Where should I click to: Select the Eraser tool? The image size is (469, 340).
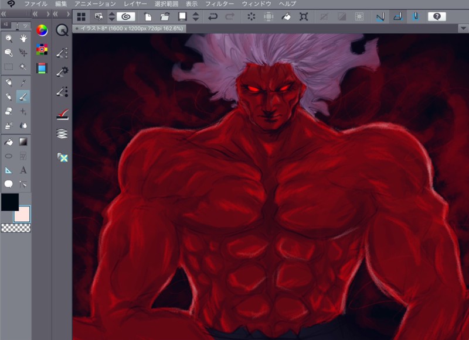click(9, 111)
